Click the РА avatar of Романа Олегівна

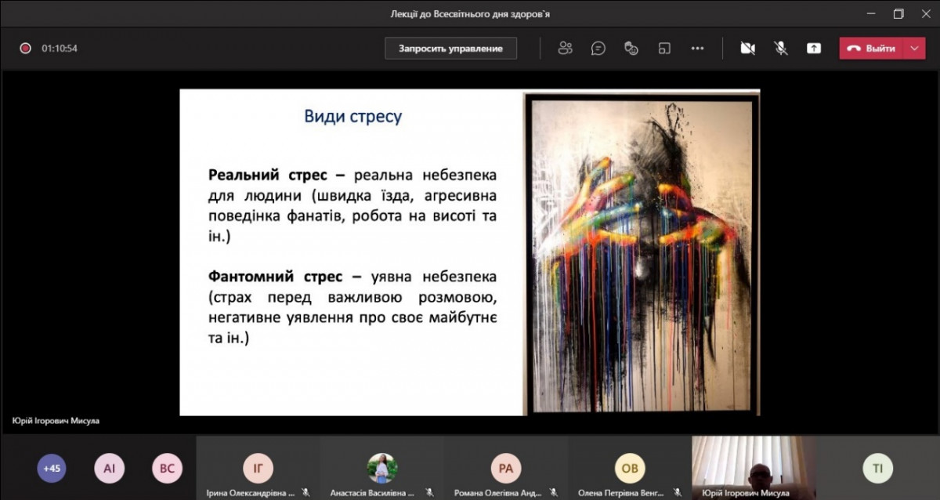(506, 469)
